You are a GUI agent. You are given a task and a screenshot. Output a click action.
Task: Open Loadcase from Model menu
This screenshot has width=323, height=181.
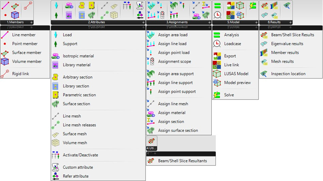[x=233, y=44]
